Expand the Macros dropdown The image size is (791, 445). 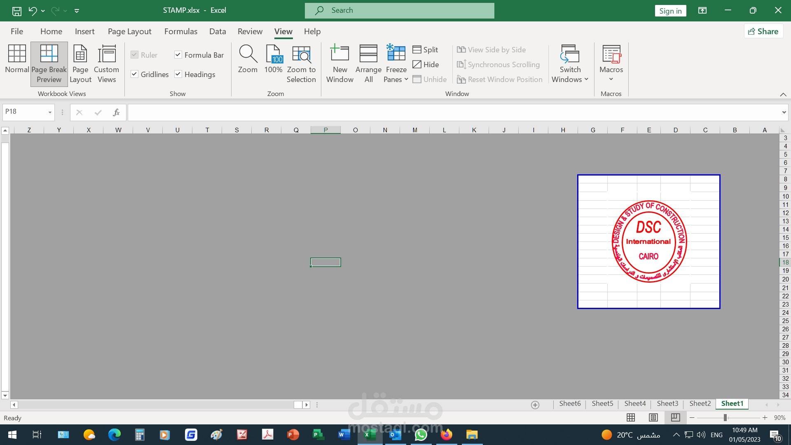point(611,64)
